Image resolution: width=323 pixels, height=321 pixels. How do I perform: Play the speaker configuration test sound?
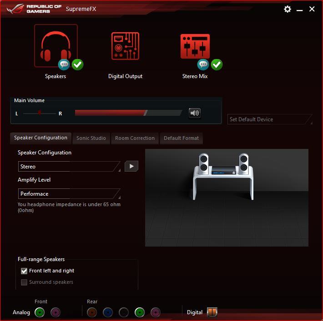tap(131, 166)
